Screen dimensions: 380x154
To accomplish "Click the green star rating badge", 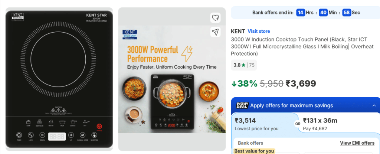I will [x=243, y=65].
